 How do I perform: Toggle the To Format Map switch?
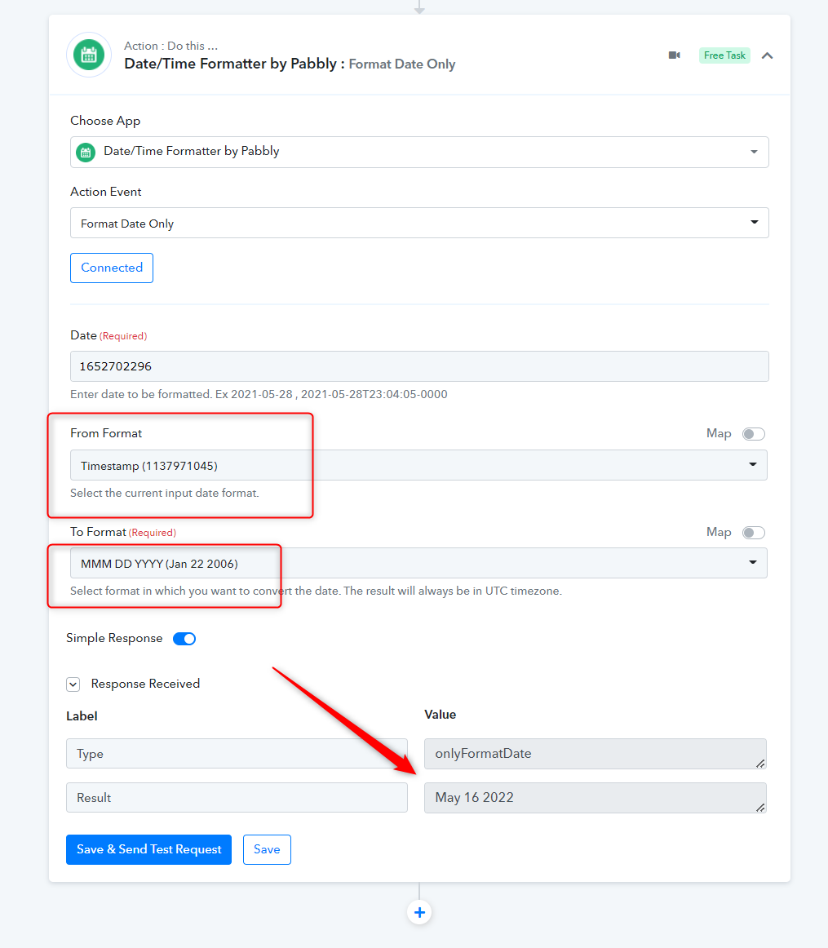[x=754, y=533]
